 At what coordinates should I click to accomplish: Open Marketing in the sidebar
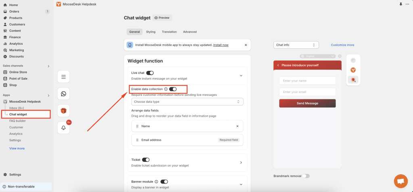(17, 50)
